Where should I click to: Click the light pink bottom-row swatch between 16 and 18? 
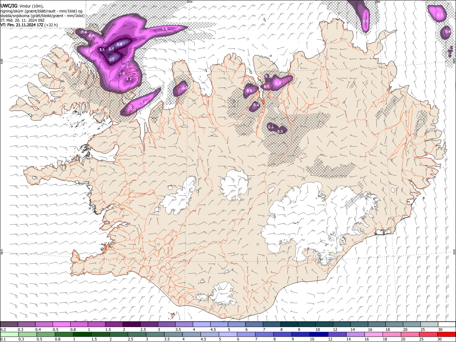coord(373,334)
